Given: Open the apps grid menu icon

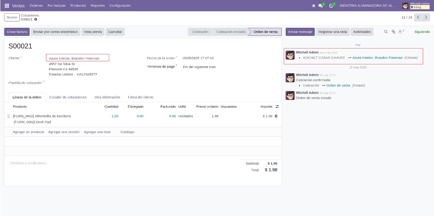Looking at the screenshot, I should [7, 6].
